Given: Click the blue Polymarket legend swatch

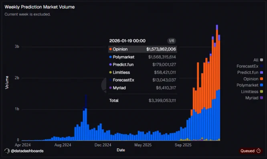Looking at the screenshot, I should click(x=261, y=85).
